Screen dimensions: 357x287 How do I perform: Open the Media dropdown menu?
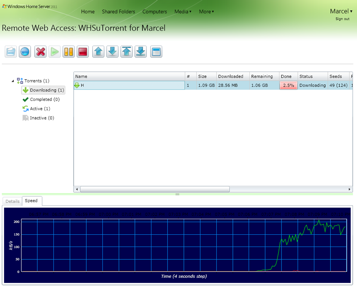click(x=183, y=12)
